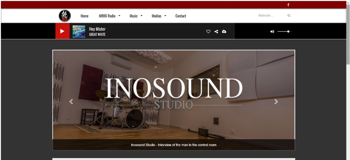Screen dimensions: 350x160
Task: Click the cloud download icon
Action: (224, 32)
